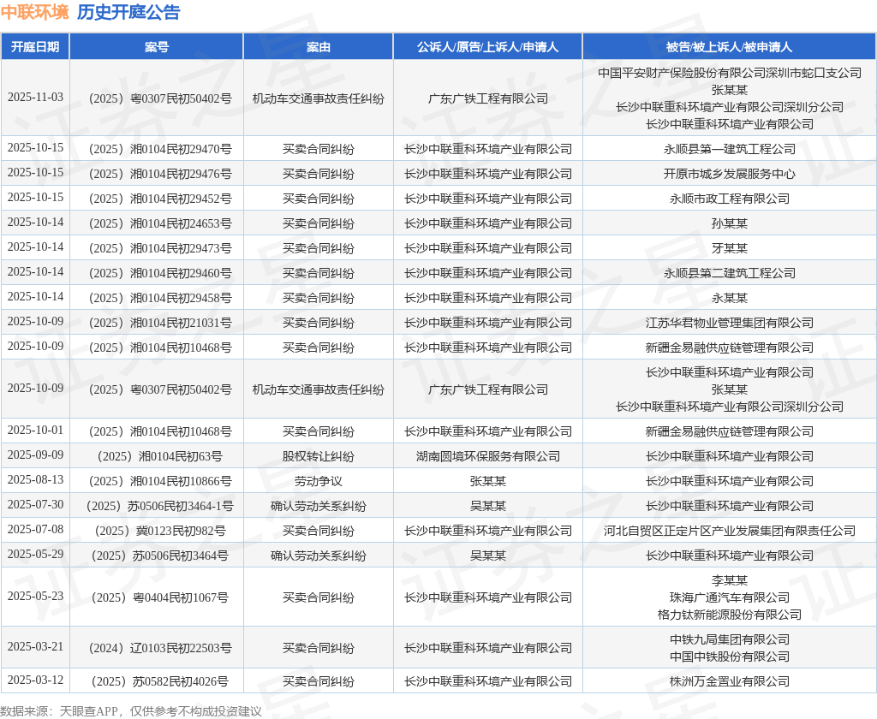Select the date 2025-08-13
The width and height of the screenshot is (877, 719).
pos(35,479)
